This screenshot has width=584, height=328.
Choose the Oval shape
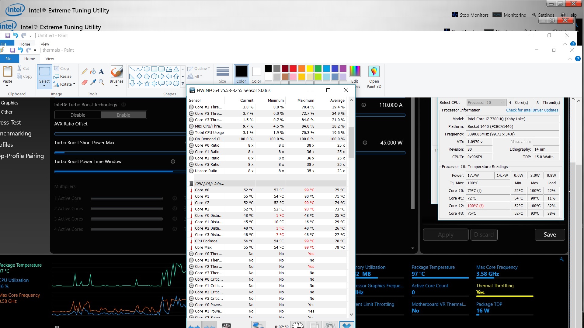[147, 69]
